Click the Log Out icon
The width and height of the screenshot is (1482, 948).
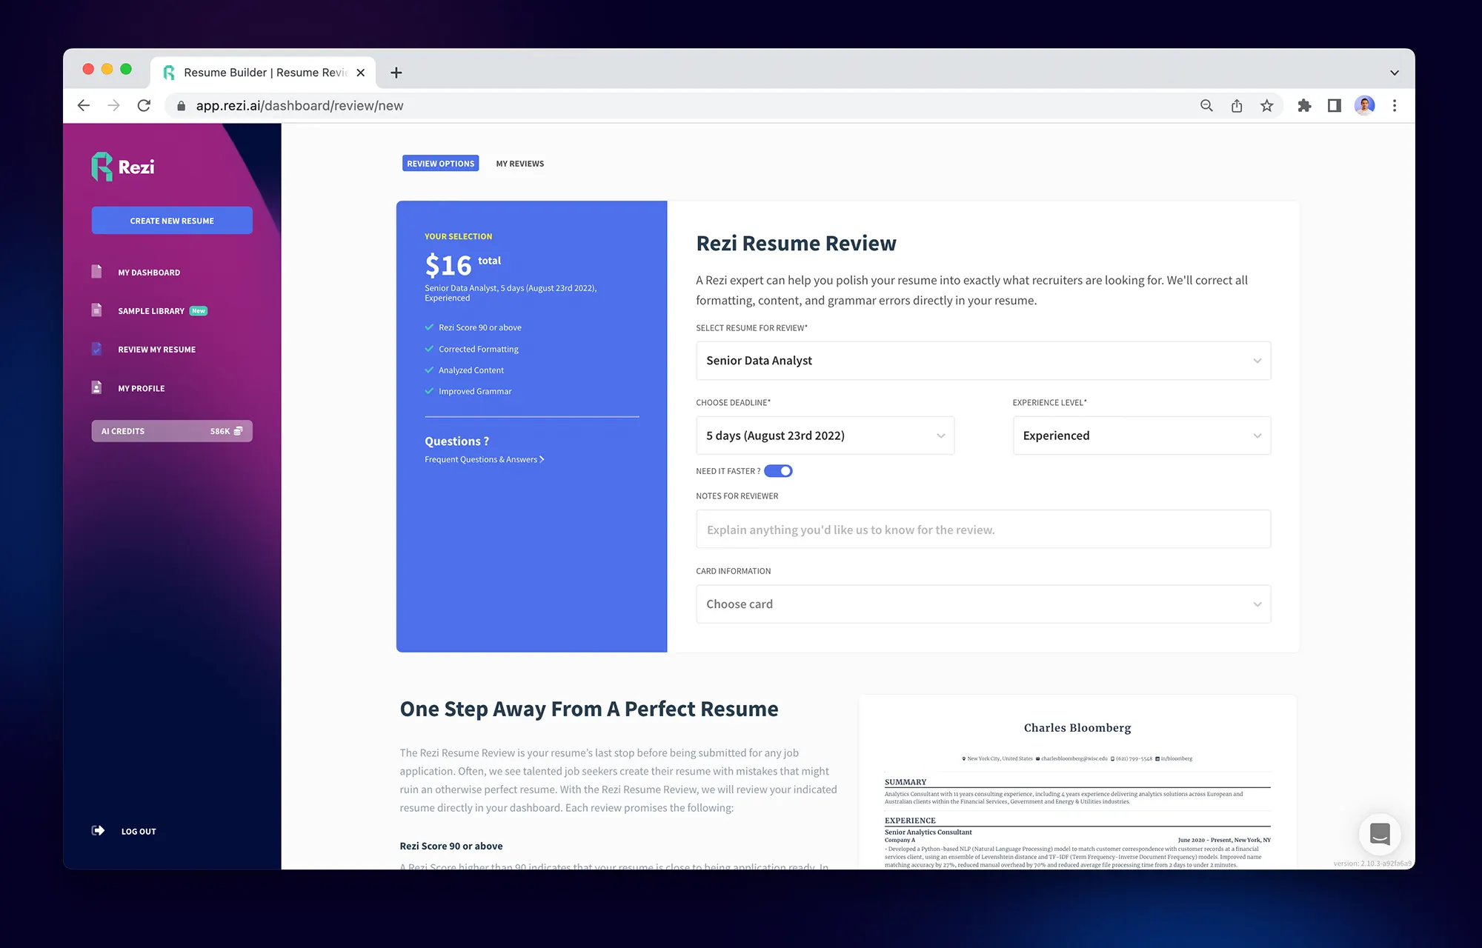point(98,830)
